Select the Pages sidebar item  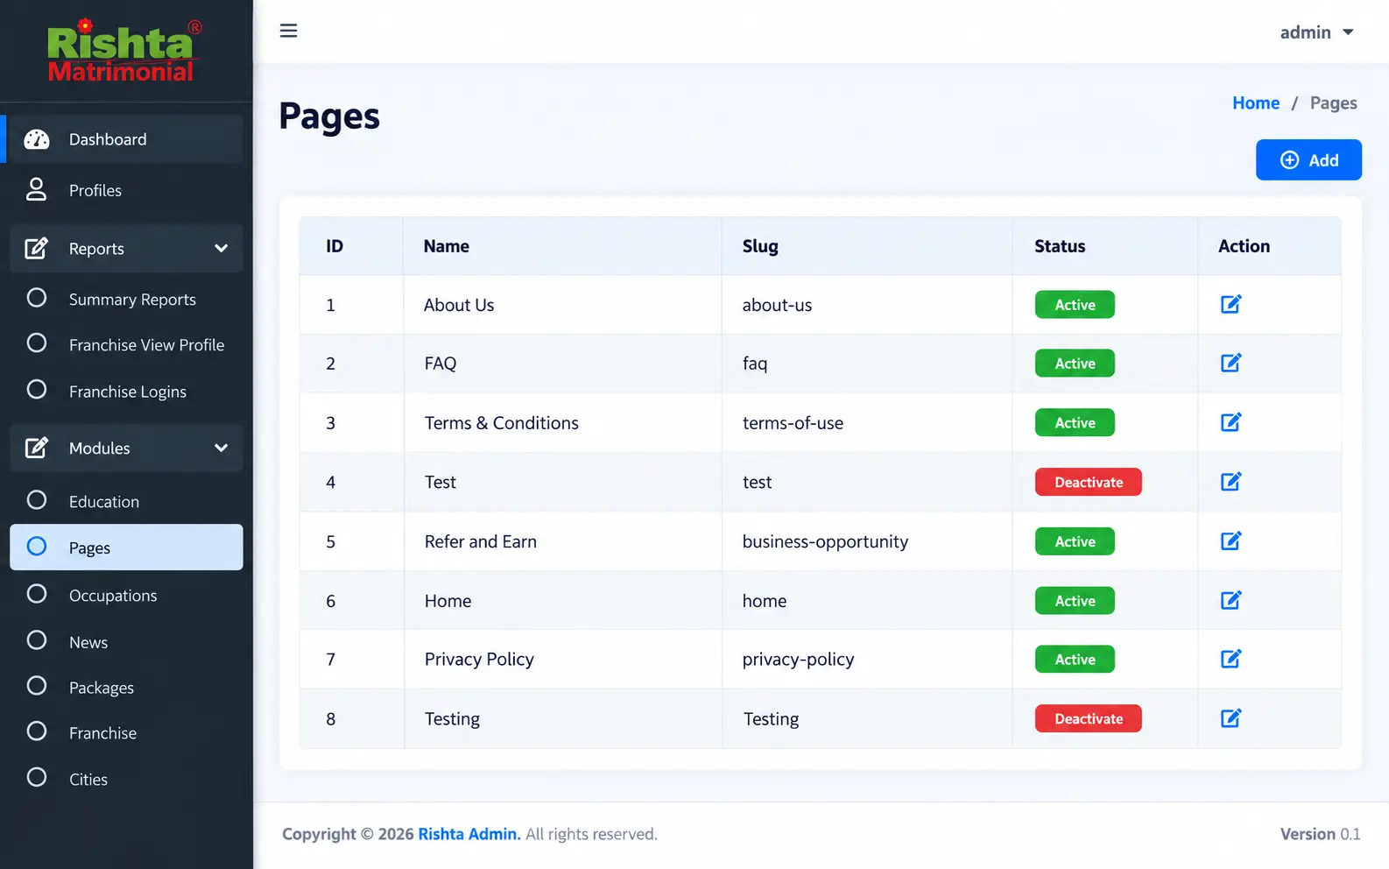tap(126, 548)
